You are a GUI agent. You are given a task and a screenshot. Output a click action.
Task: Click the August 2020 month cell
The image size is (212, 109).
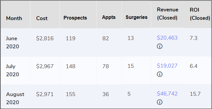point(15,98)
